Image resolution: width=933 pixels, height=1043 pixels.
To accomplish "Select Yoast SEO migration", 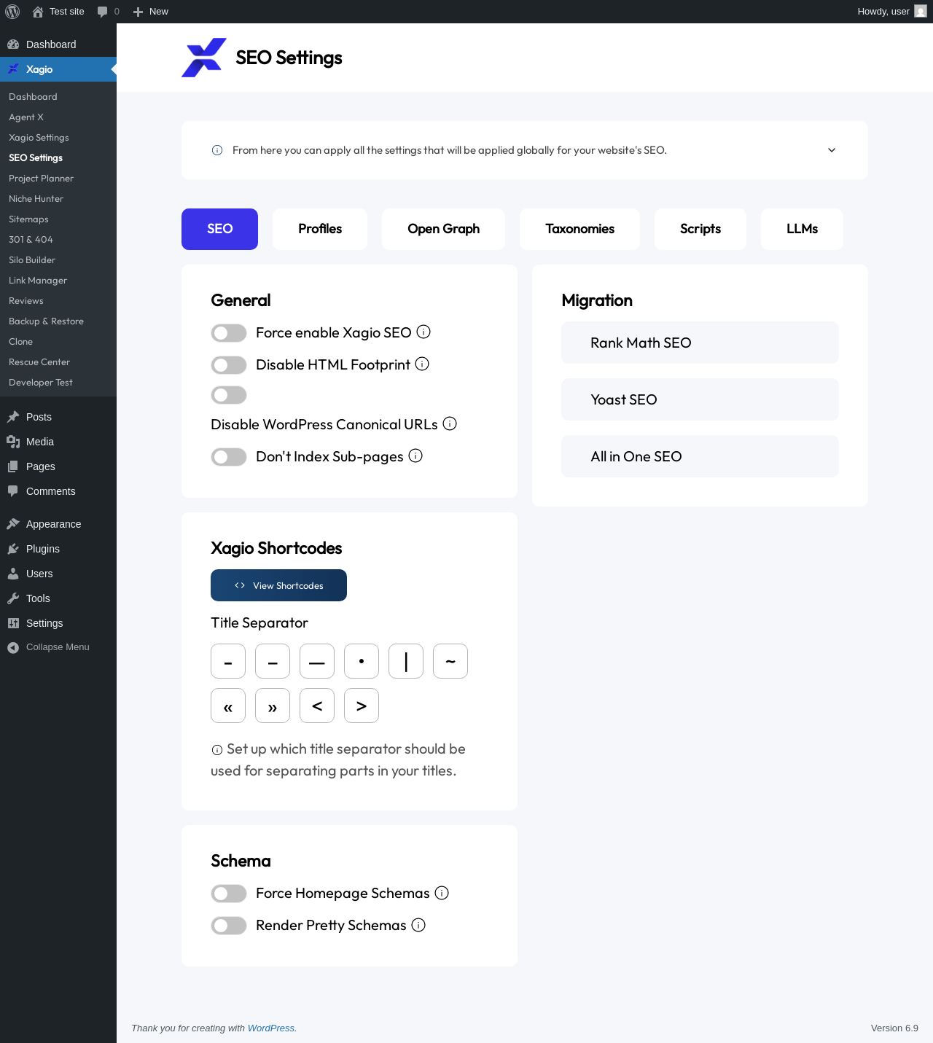I will (700, 399).
